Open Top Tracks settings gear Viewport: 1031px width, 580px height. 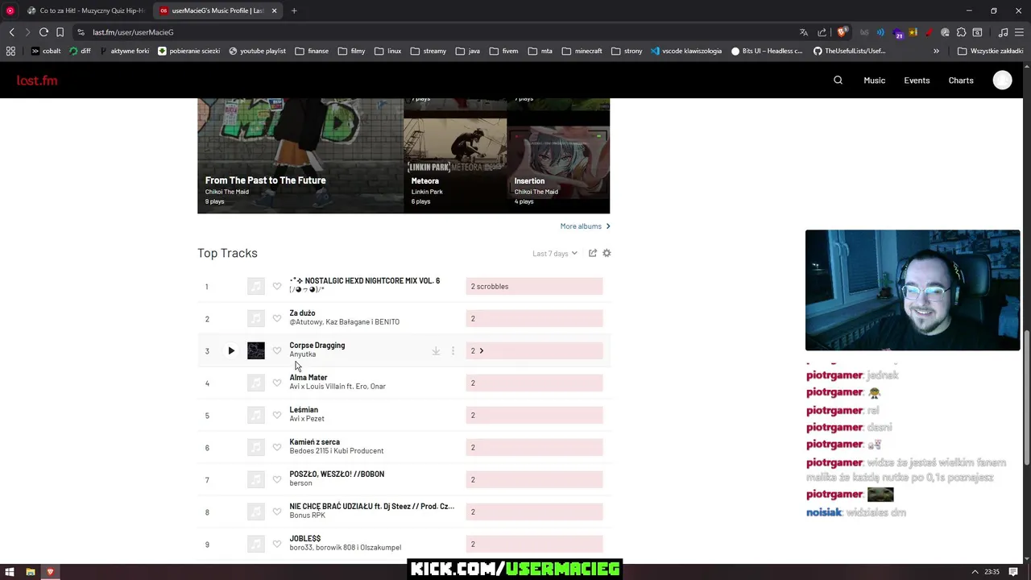pyautogui.click(x=607, y=253)
